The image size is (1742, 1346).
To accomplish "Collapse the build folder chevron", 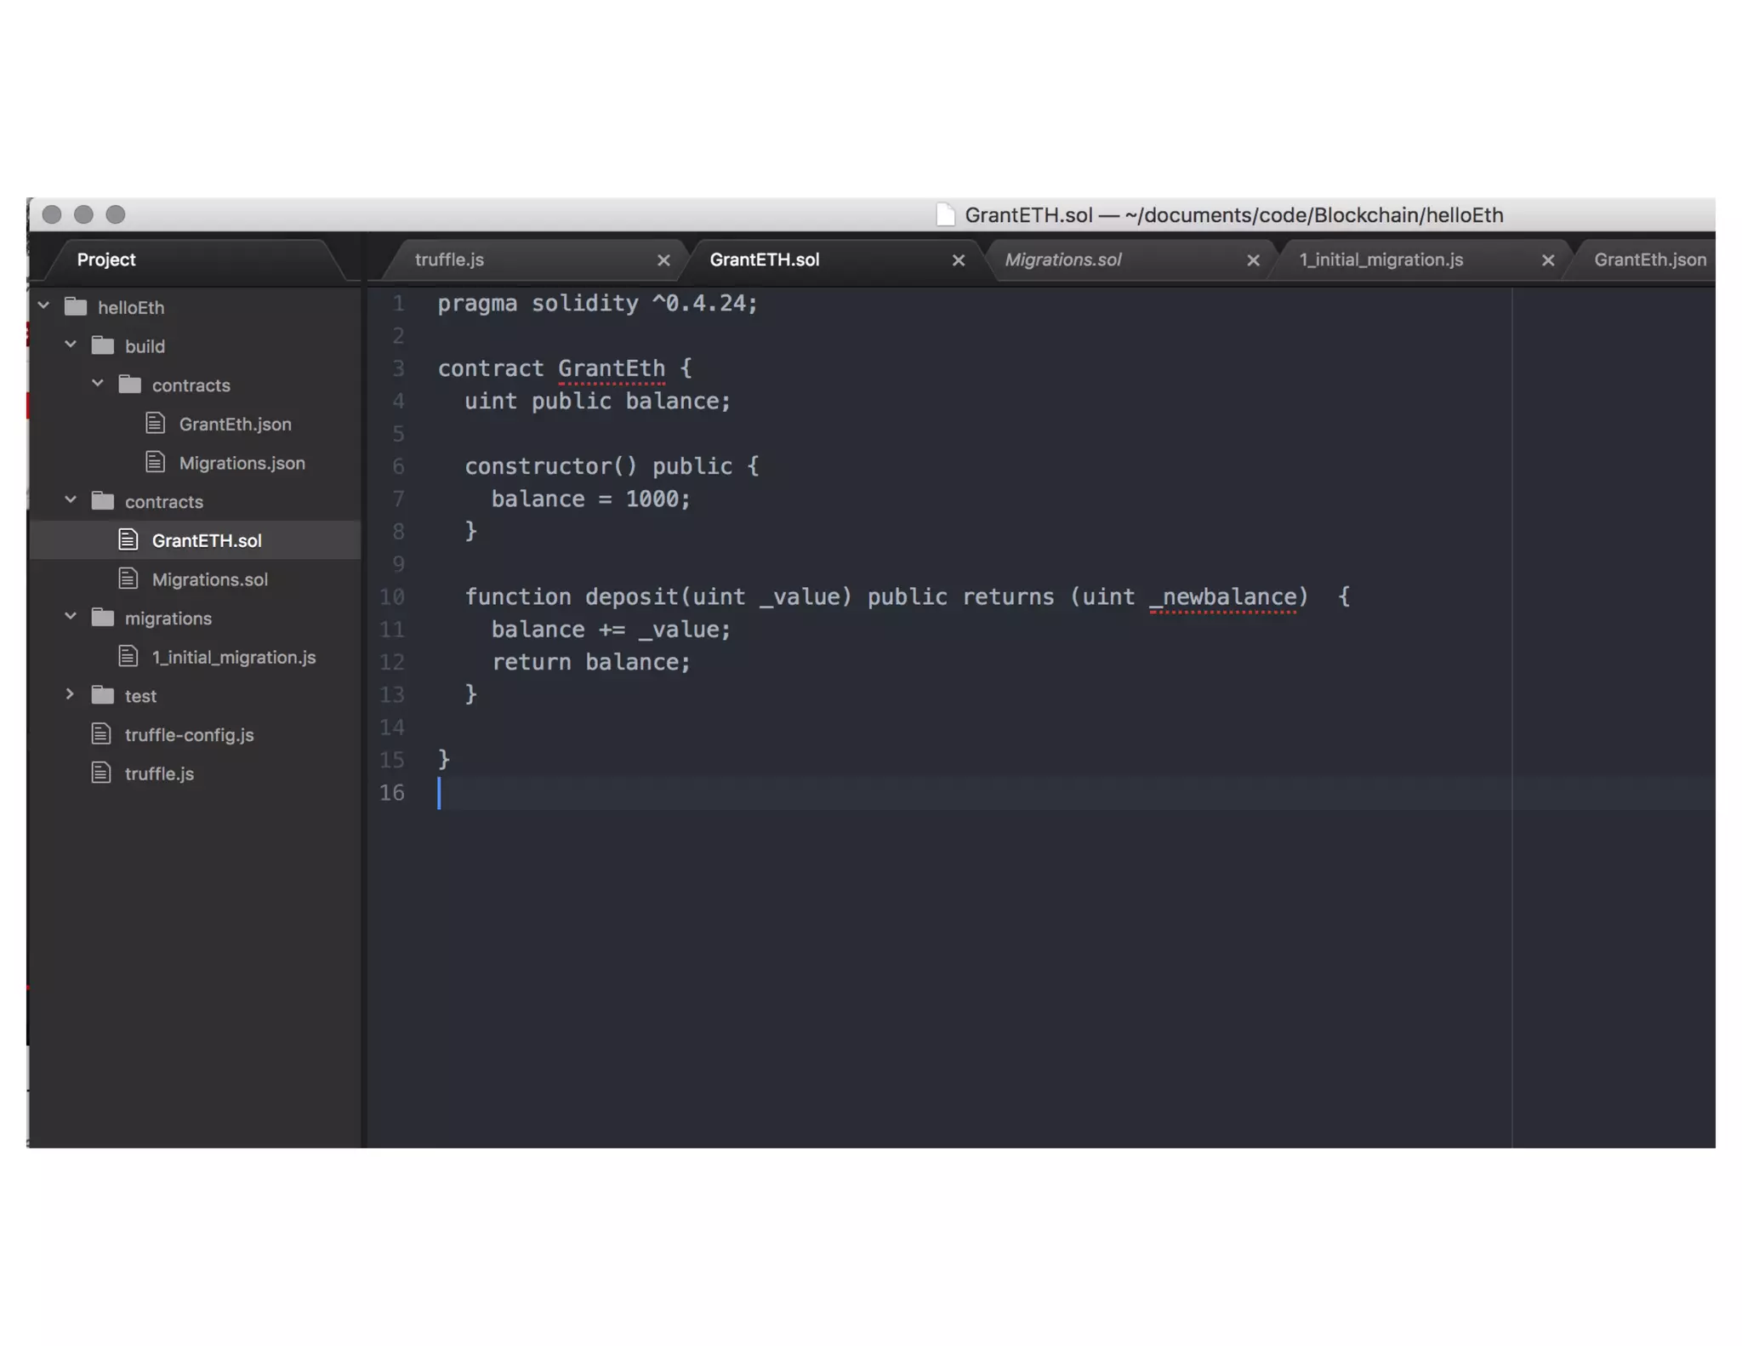I will 71,345.
